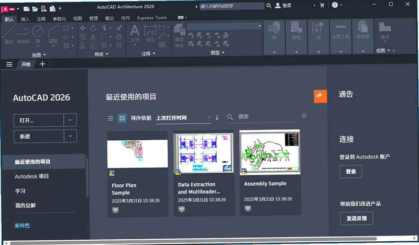Toggle sort direction arrow

(x=217, y=118)
